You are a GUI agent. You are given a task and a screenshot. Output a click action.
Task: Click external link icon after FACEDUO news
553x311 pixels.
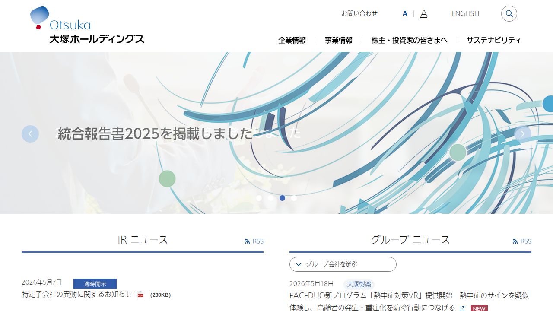pos(462,308)
